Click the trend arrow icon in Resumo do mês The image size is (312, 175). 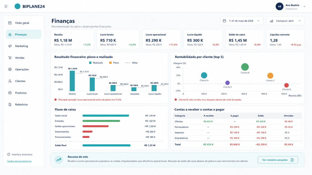[x=59, y=160]
